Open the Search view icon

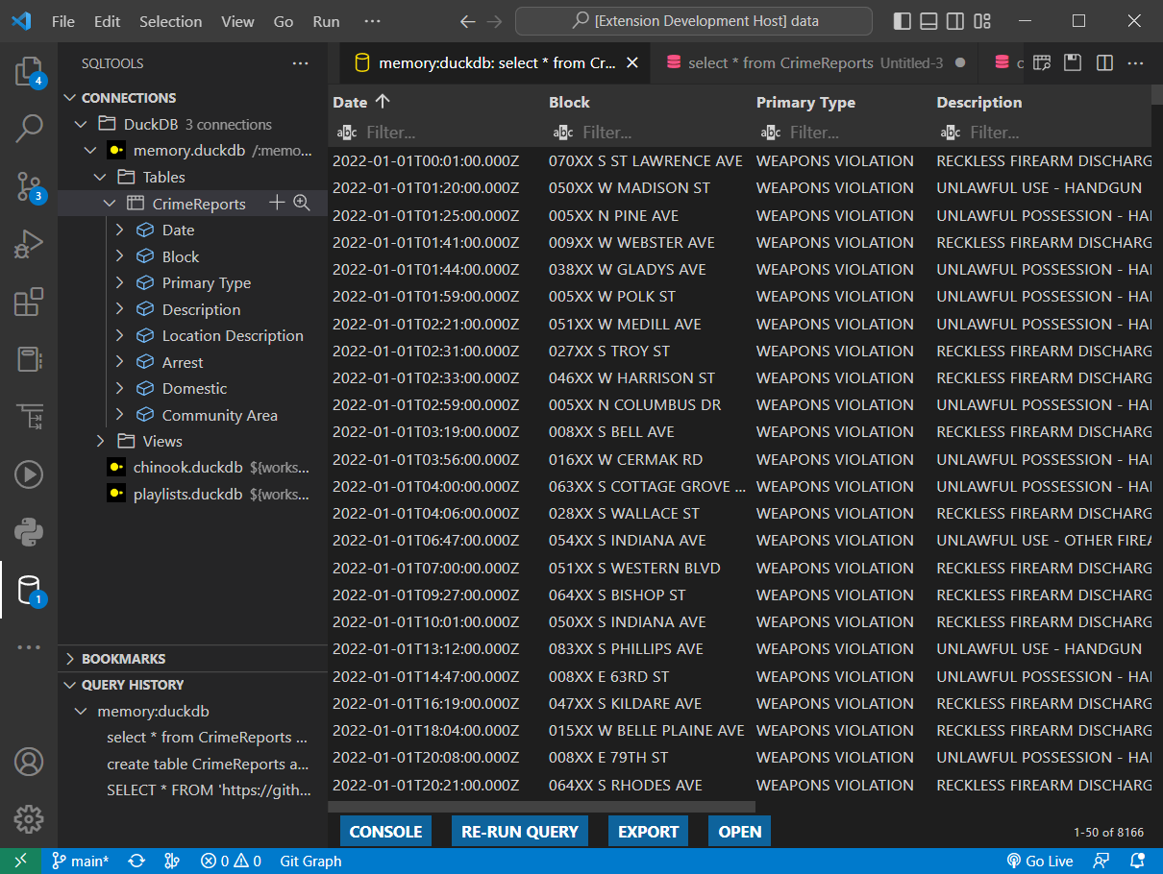tap(28, 129)
